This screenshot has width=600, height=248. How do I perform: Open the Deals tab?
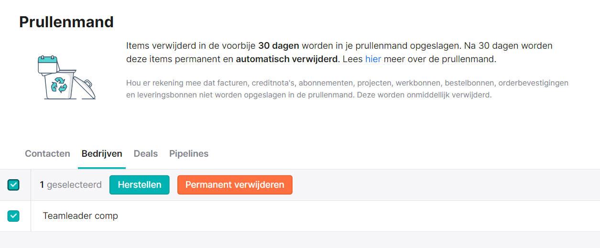click(146, 154)
